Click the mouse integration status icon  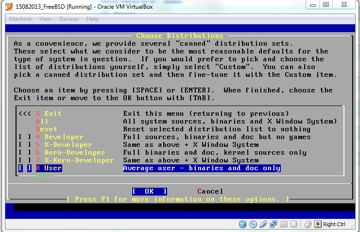(x=308, y=224)
